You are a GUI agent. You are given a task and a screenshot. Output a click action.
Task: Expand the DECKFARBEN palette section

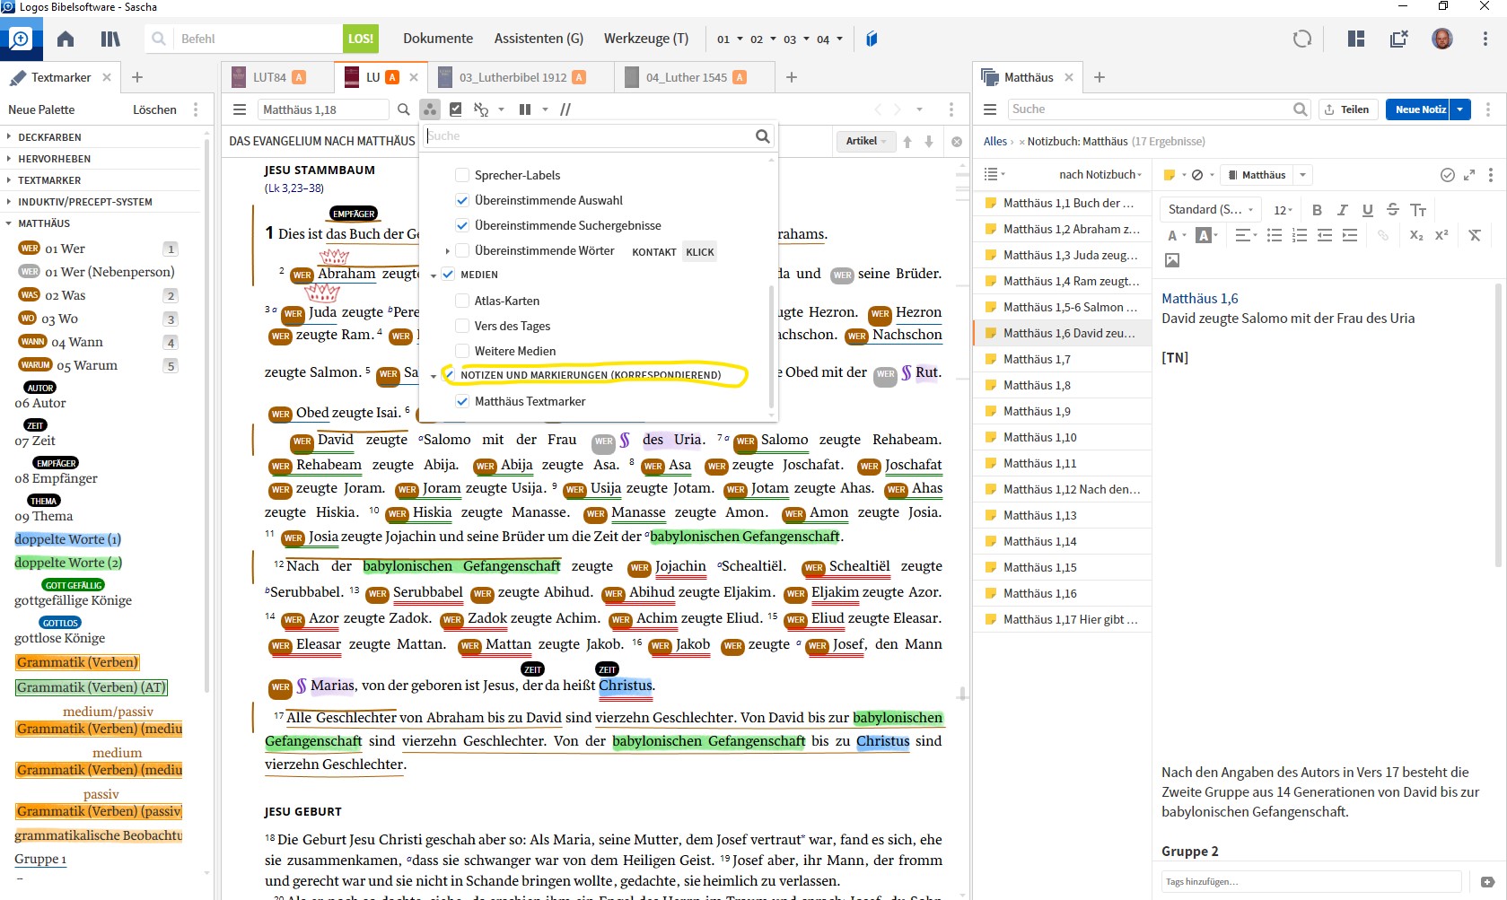coord(9,137)
